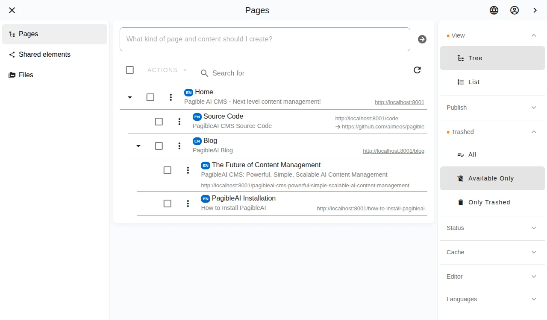Check the Home page checkbox
Screen dimensions: 547x320
click(x=150, y=97)
